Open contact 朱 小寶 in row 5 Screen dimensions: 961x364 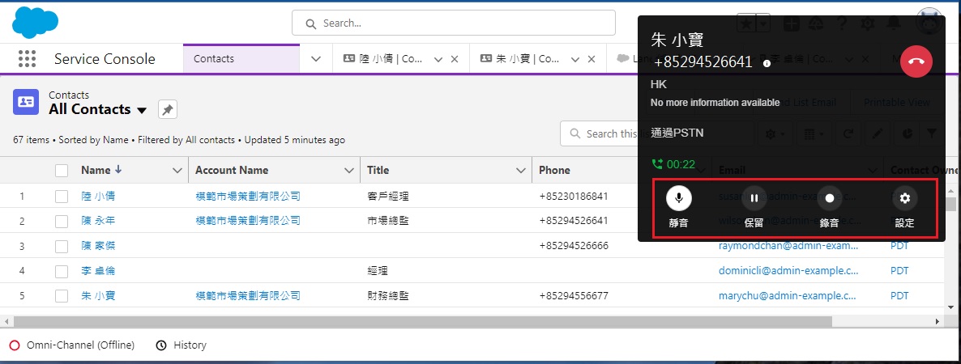click(x=98, y=296)
